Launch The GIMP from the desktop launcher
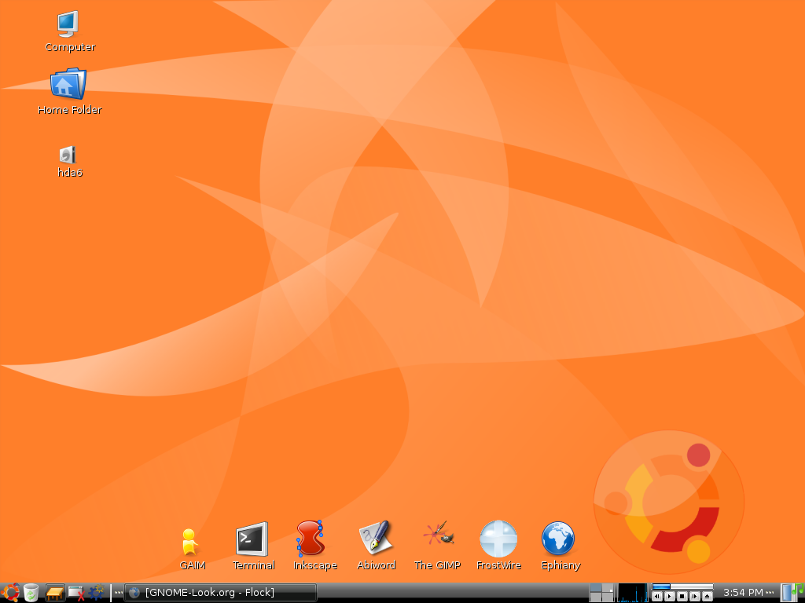 pyautogui.click(x=437, y=546)
